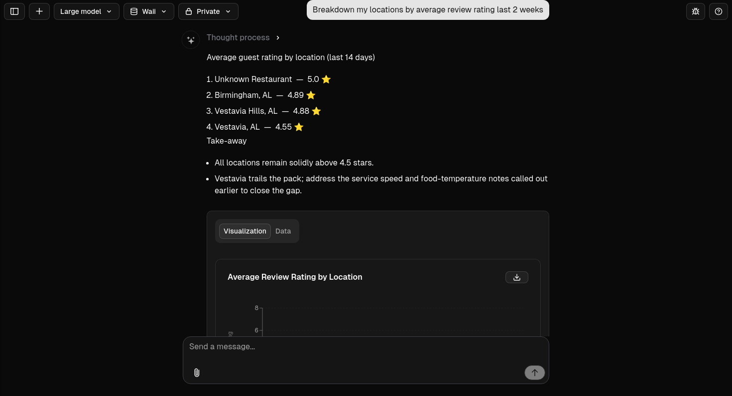Download the Average Review Rating chart
The image size is (732, 396).
coord(516,277)
